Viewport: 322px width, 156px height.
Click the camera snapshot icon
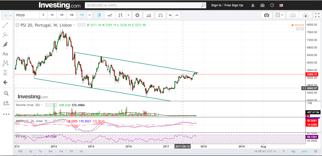point(266,15)
